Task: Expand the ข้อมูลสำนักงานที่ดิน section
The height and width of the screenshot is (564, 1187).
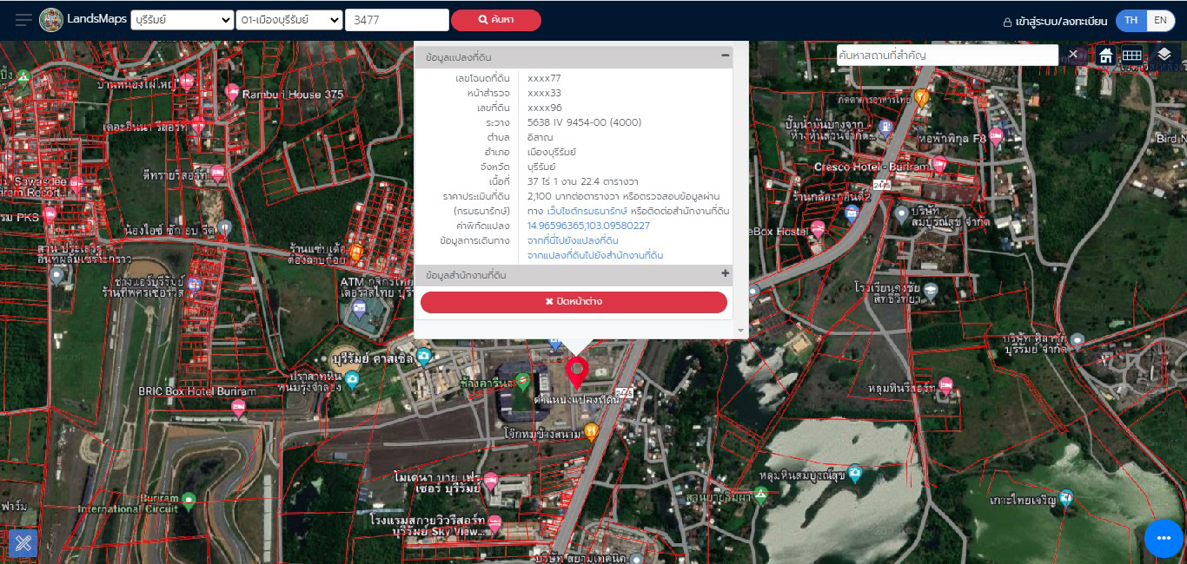Action: (725, 274)
